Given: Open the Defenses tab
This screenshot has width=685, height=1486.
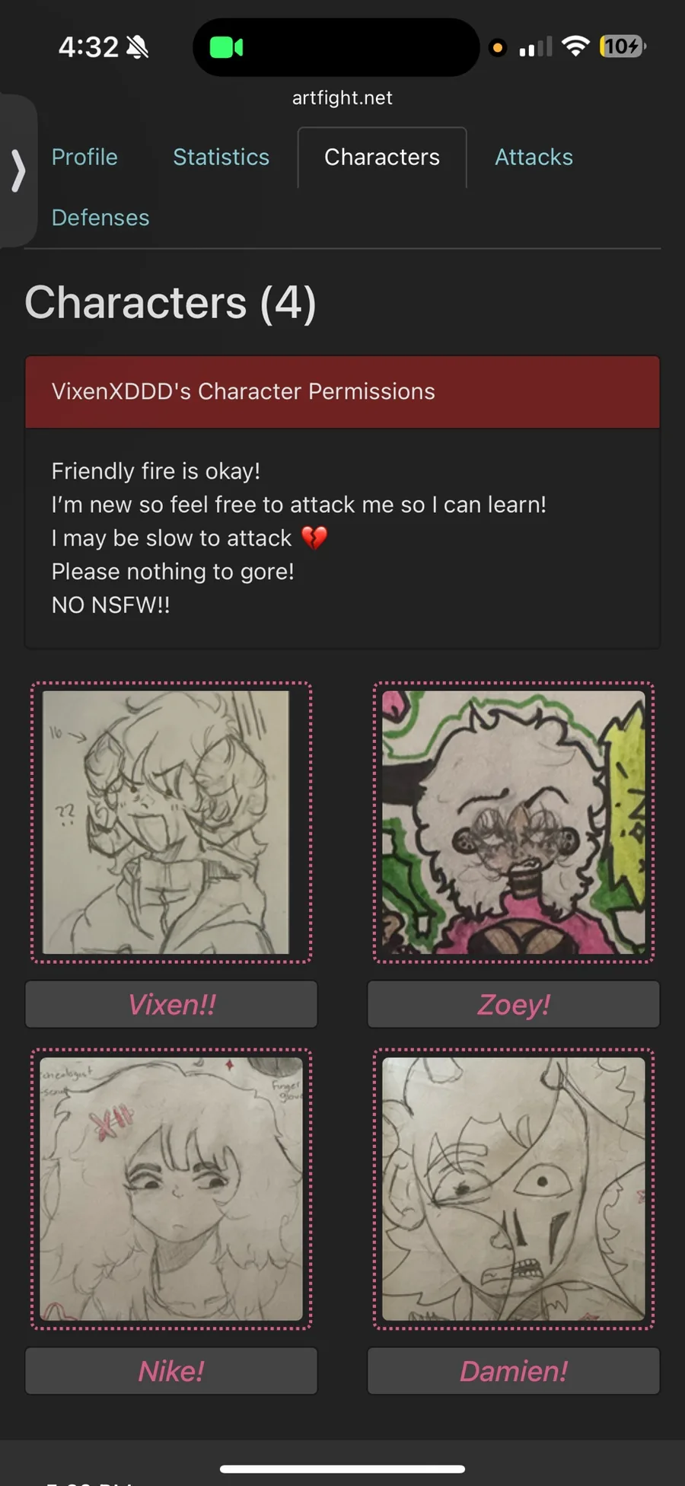Looking at the screenshot, I should pyautogui.click(x=100, y=218).
